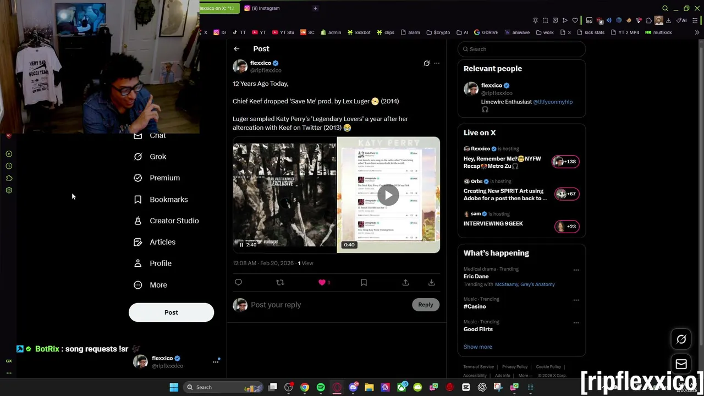Open flexxico under Relevant people
The width and height of the screenshot is (704, 396).
tap(492, 85)
